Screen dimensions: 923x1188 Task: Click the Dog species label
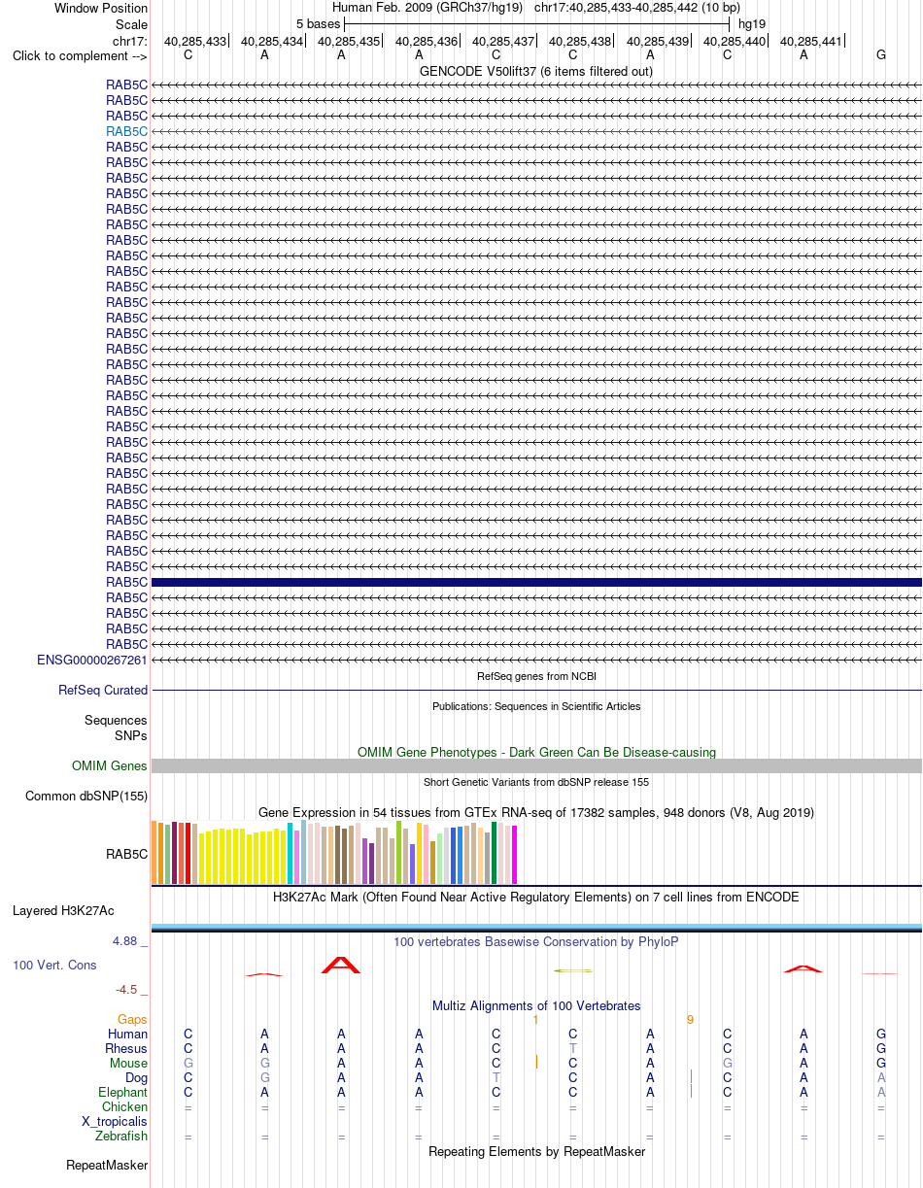(x=136, y=1078)
